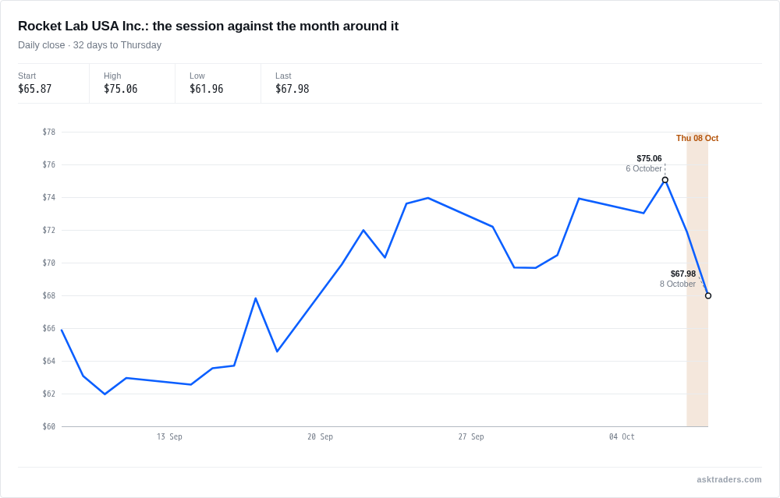Select the Thu 08 Oct highlighted label

coord(697,138)
